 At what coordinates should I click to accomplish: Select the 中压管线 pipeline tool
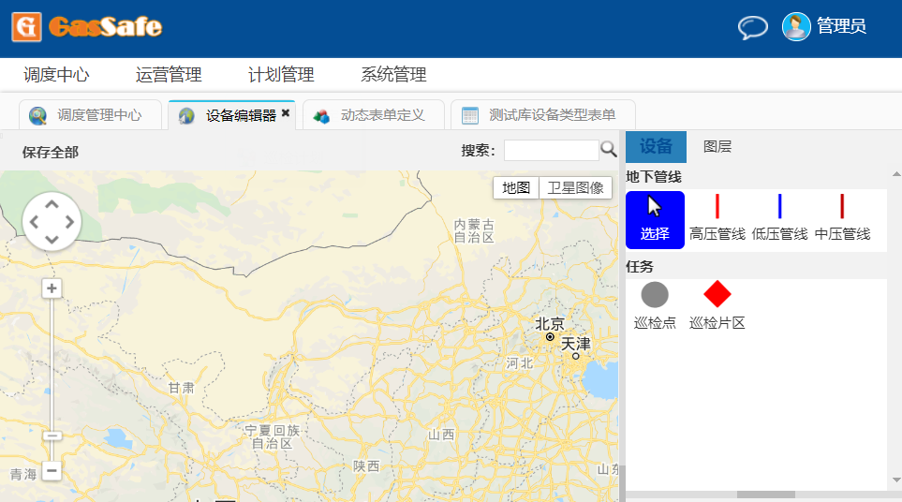click(842, 219)
